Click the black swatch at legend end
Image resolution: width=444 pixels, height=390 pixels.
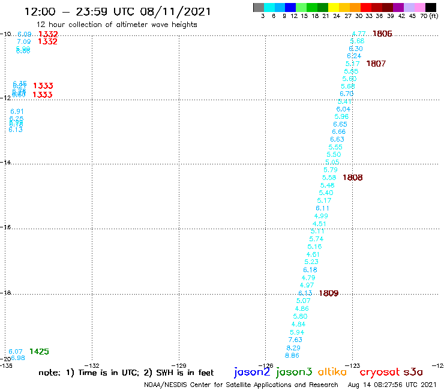430,7
